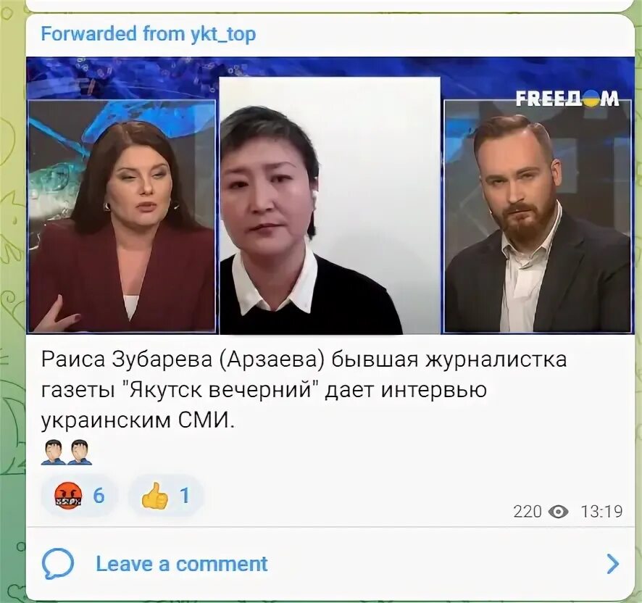Click the 220 view count

(x=528, y=511)
